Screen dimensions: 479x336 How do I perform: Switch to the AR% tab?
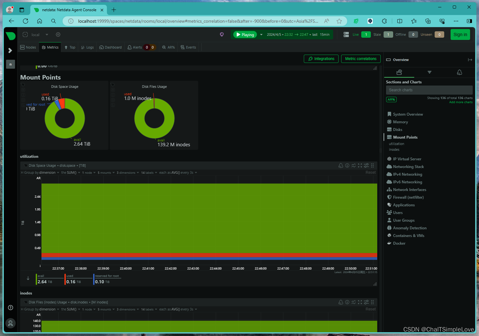[x=169, y=47]
